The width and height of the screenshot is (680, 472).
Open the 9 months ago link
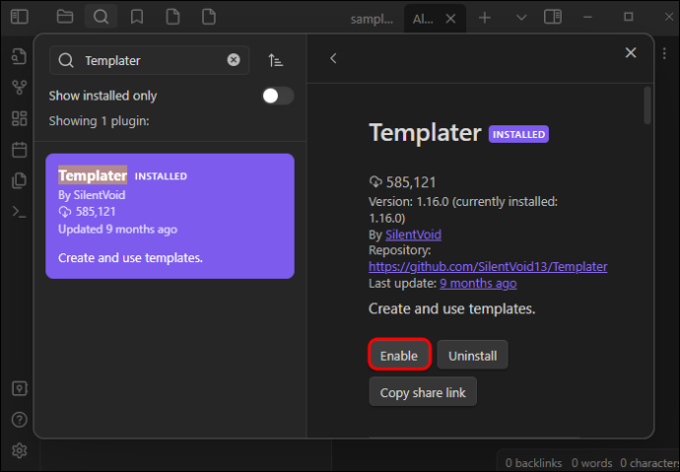click(478, 284)
